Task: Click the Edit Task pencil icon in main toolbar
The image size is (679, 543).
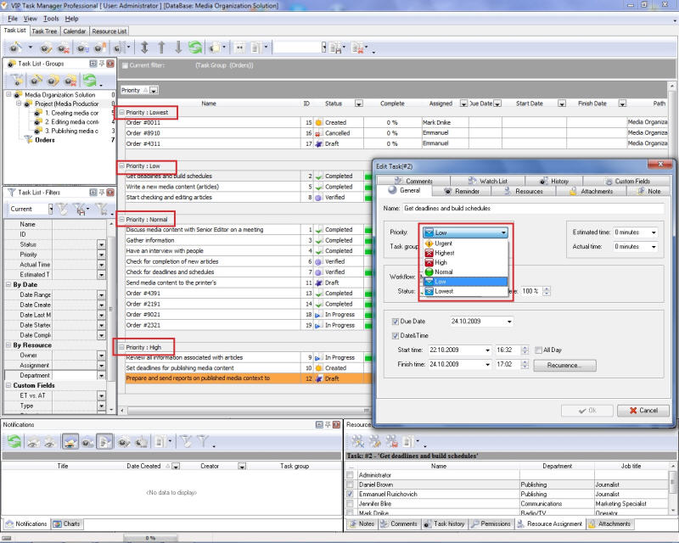Action: tap(46, 48)
